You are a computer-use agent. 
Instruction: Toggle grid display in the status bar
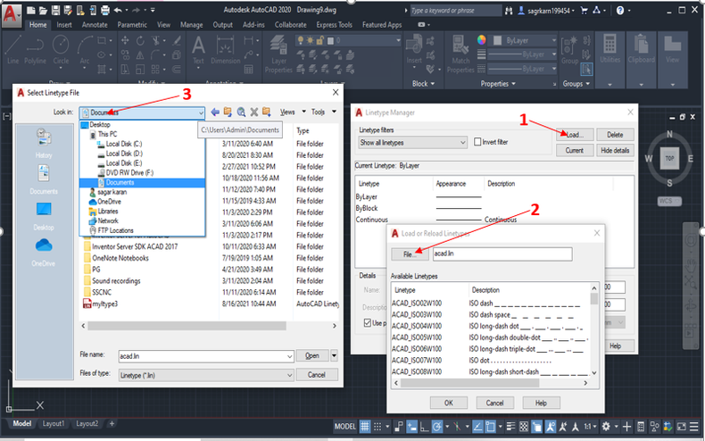pyautogui.click(x=365, y=426)
